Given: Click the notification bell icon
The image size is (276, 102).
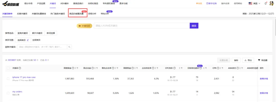Looking at the screenshot, I should click(x=266, y=3).
